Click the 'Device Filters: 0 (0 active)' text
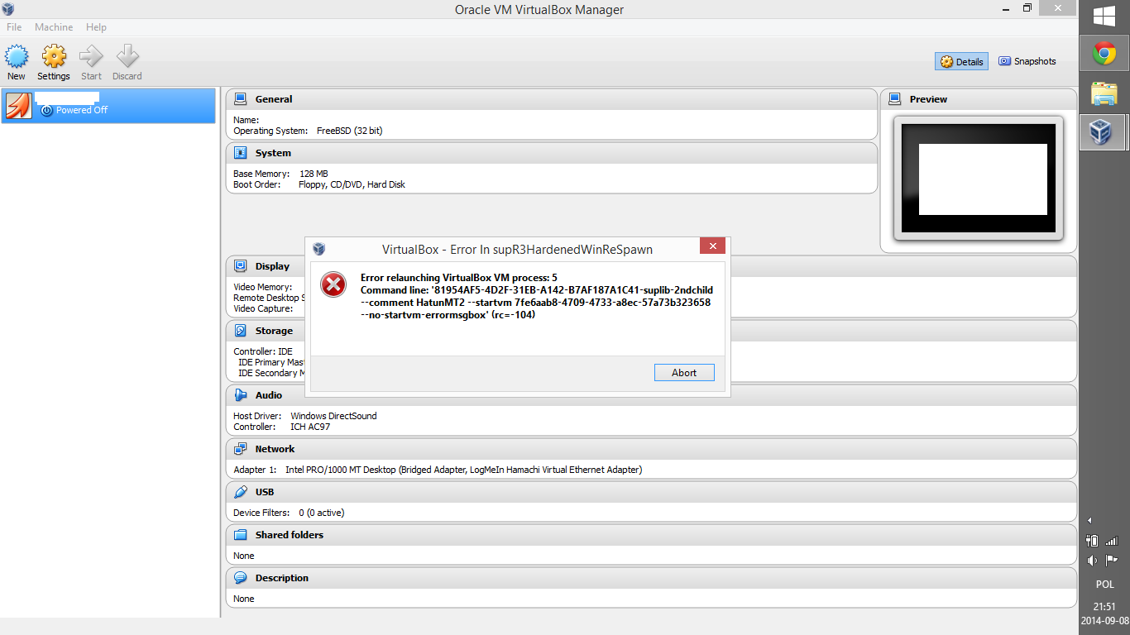1130x635 pixels. tap(289, 513)
